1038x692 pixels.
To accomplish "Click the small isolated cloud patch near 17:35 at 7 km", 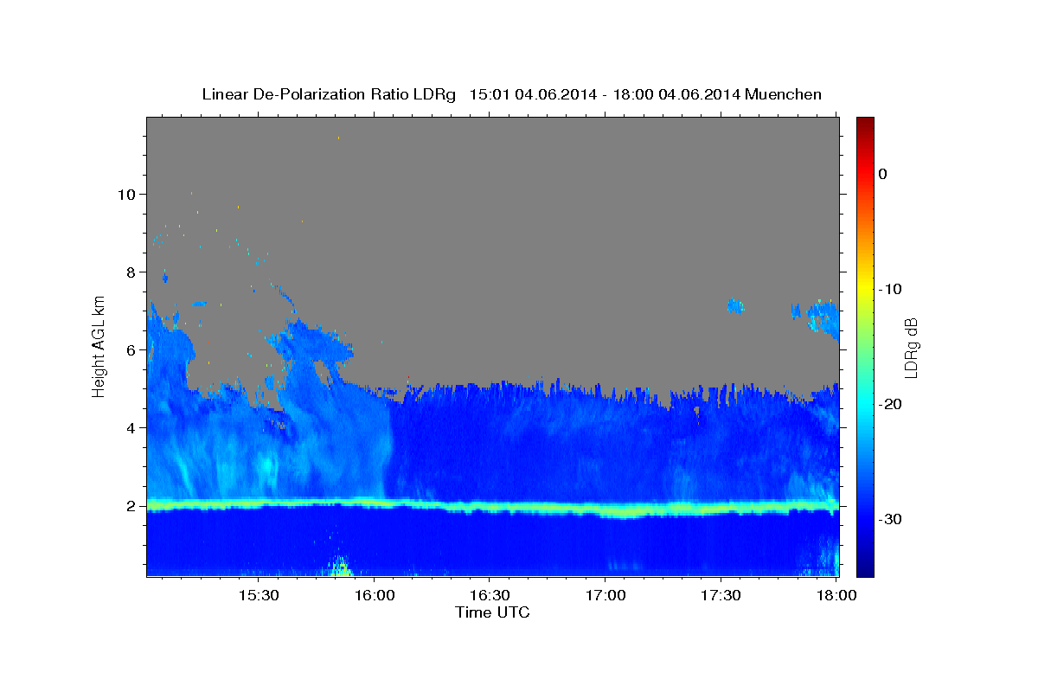I will point(736,304).
